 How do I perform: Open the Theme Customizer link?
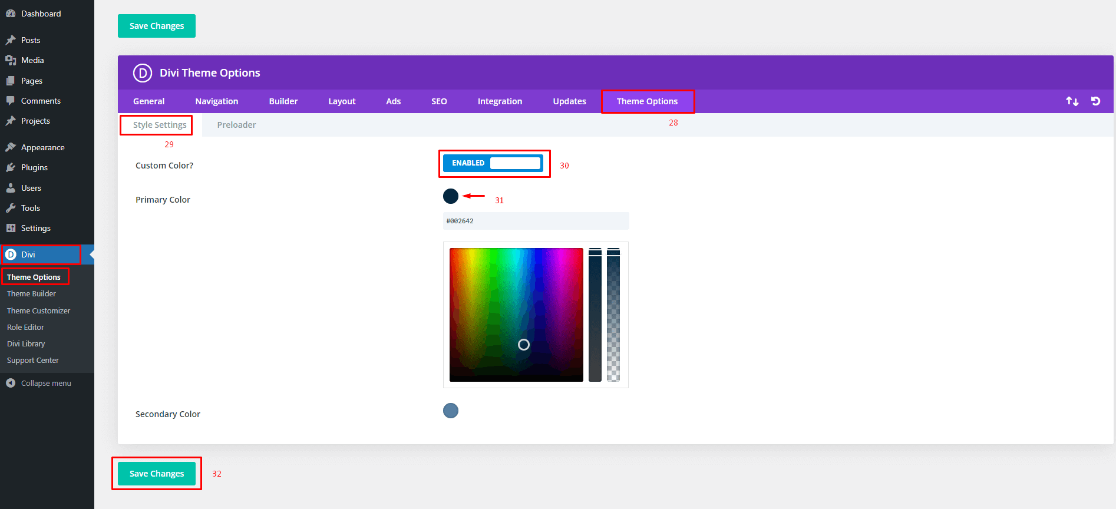click(38, 310)
